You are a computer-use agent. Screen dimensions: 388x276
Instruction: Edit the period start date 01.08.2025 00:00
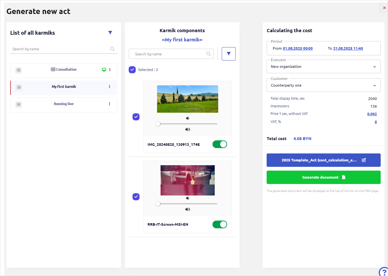[298, 48]
